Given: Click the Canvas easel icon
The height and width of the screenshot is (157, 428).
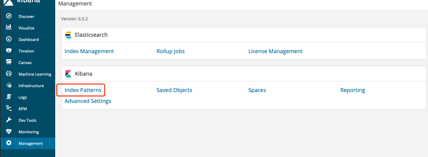Looking at the screenshot, I should pyautogui.click(x=9, y=62).
